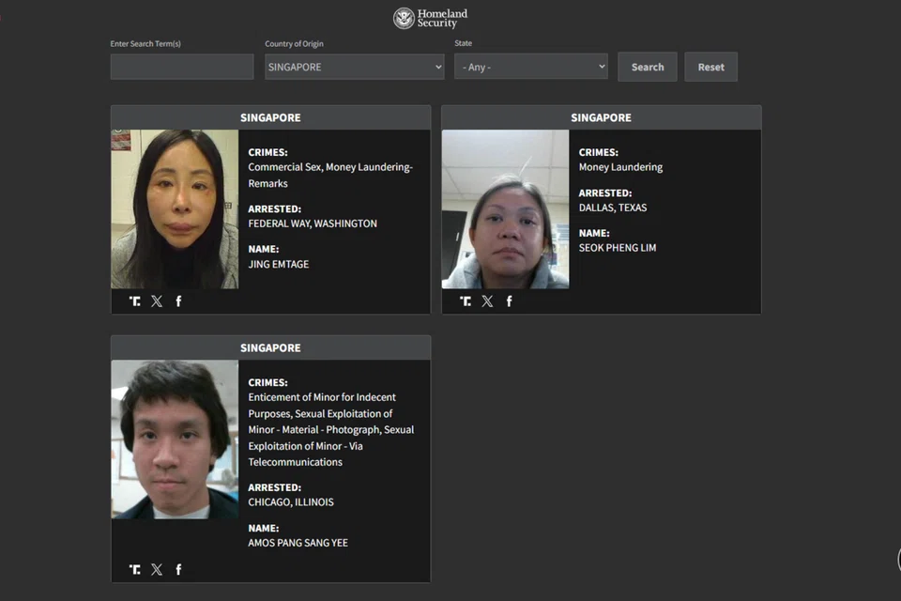Click the Reset button
This screenshot has height=601, width=901.
(x=710, y=67)
